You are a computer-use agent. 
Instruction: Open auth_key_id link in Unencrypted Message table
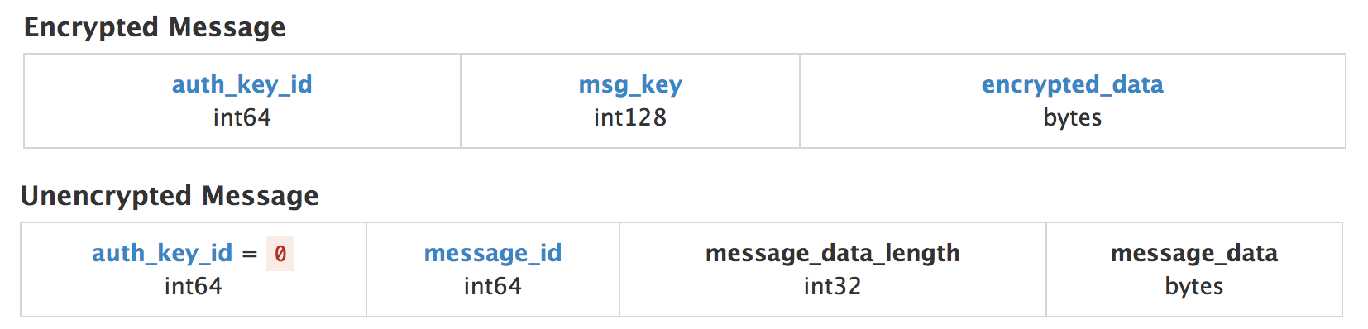pos(162,254)
